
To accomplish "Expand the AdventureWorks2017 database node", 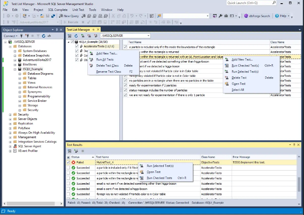I will (15, 60).
